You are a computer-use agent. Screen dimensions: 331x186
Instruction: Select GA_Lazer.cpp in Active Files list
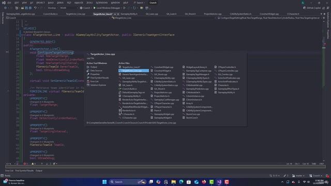[127, 78]
